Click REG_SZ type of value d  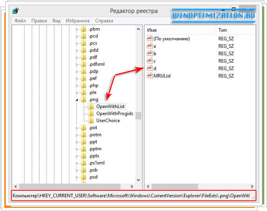click(226, 69)
